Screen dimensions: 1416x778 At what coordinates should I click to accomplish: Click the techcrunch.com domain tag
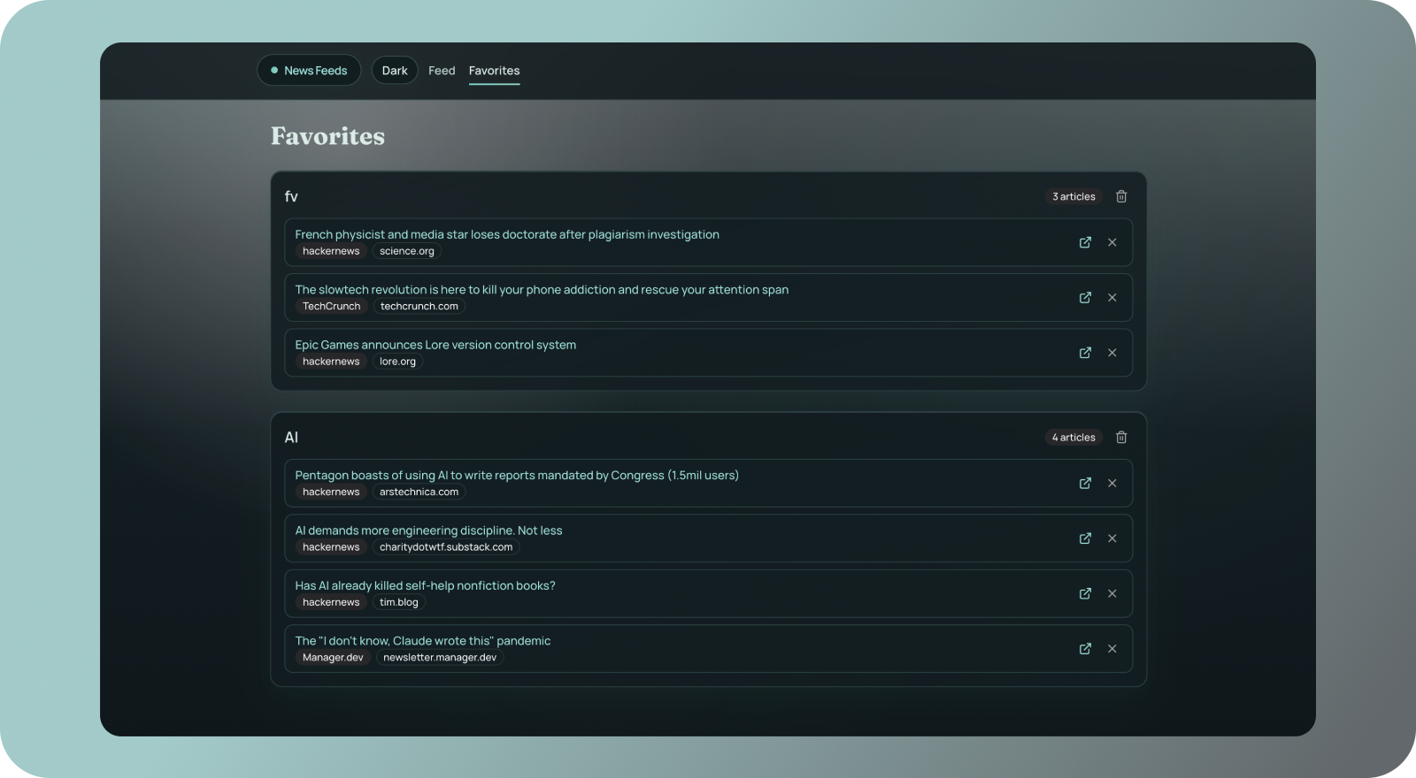click(x=419, y=306)
